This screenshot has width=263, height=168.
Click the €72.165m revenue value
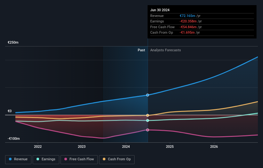click(187, 16)
